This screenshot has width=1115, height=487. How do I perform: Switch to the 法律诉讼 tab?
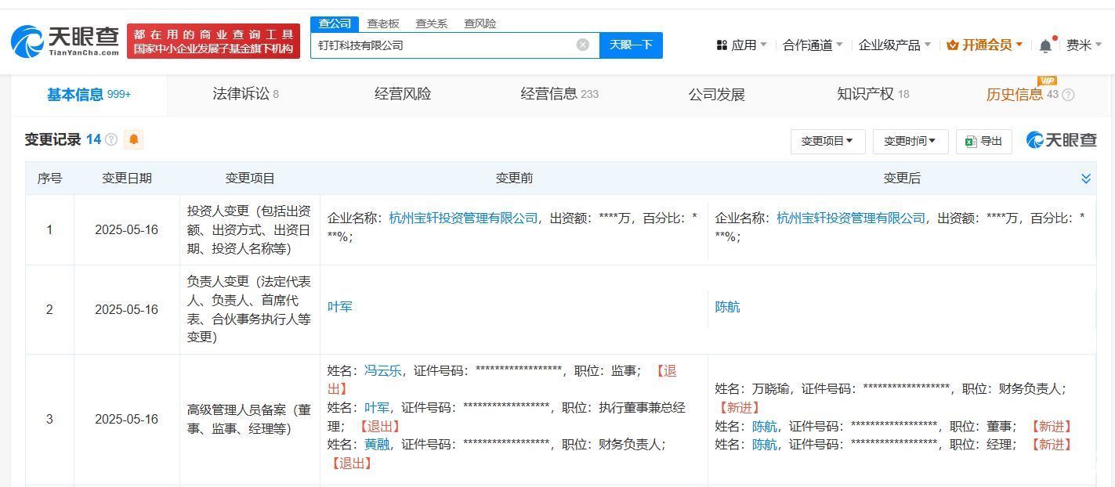coord(245,94)
